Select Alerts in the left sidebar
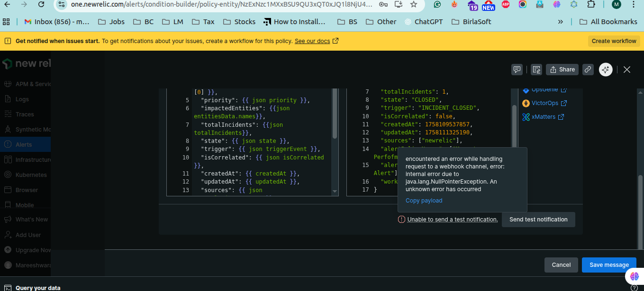644x291 pixels. click(25, 144)
